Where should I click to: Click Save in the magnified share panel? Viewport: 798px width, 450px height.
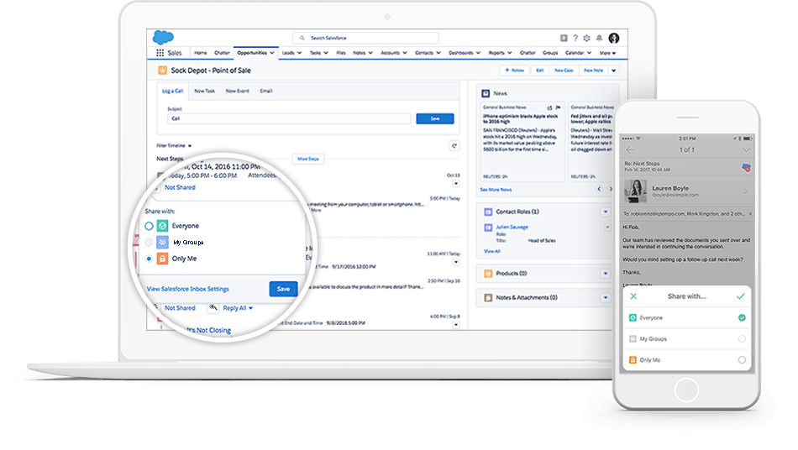(283, 289)
